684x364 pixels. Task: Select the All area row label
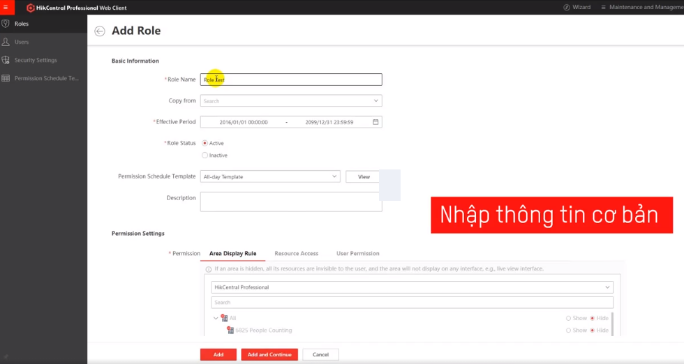(x=232, y=318)
